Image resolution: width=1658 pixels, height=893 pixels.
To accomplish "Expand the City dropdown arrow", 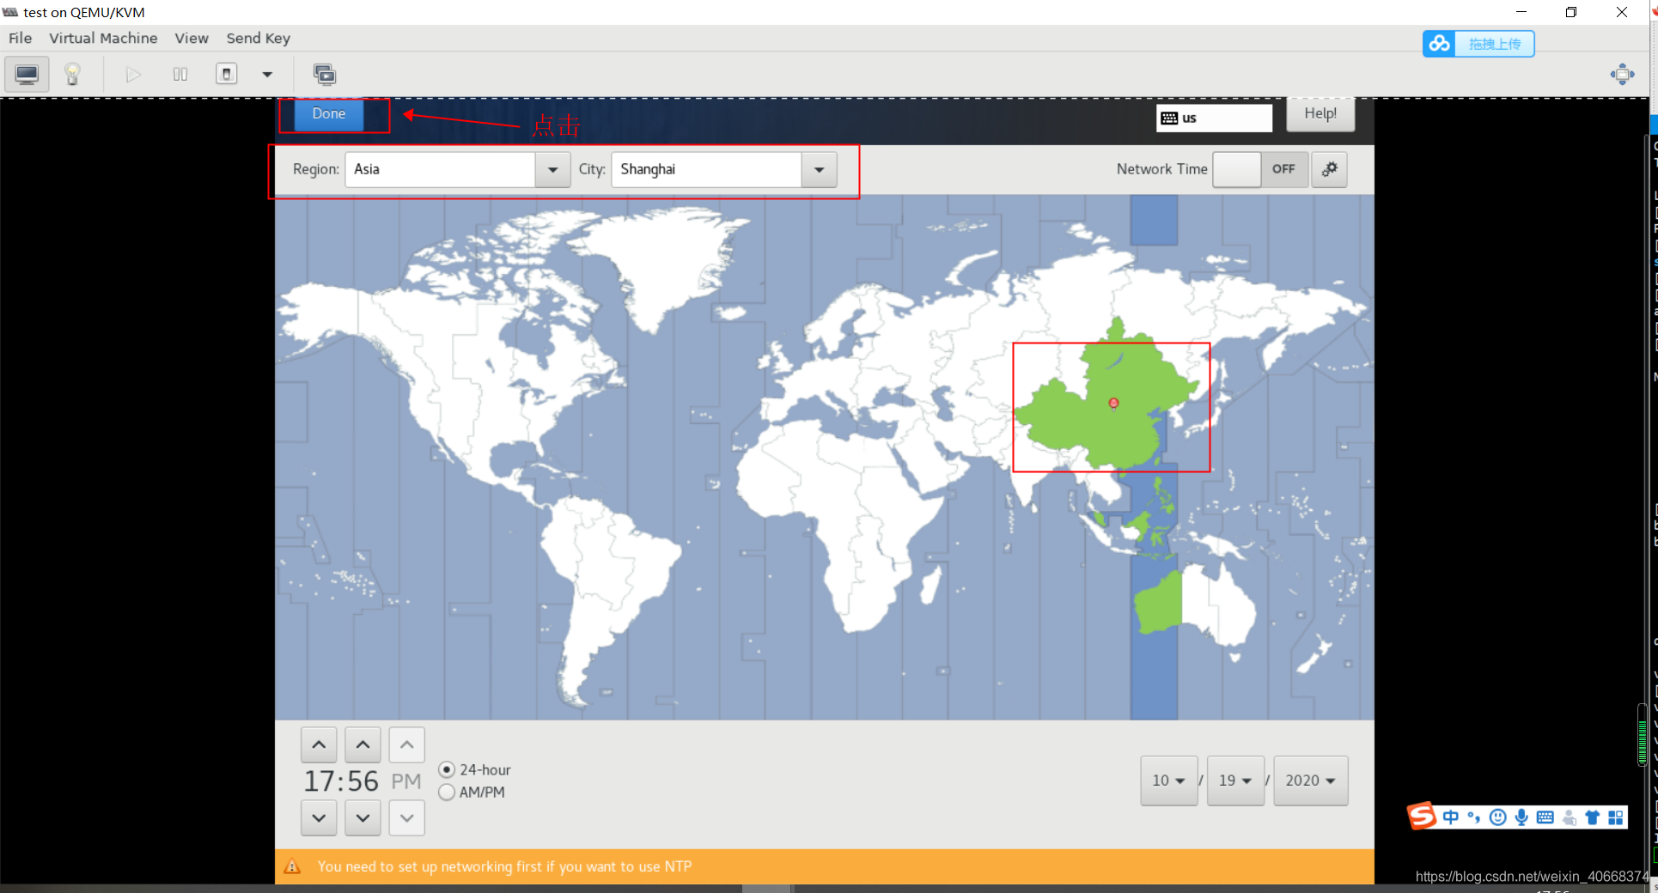I will 820,170.
